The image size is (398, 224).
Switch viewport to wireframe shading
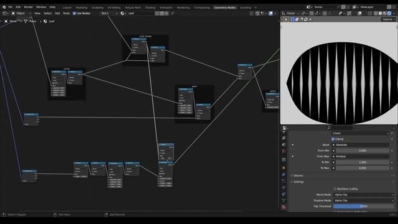376,13
